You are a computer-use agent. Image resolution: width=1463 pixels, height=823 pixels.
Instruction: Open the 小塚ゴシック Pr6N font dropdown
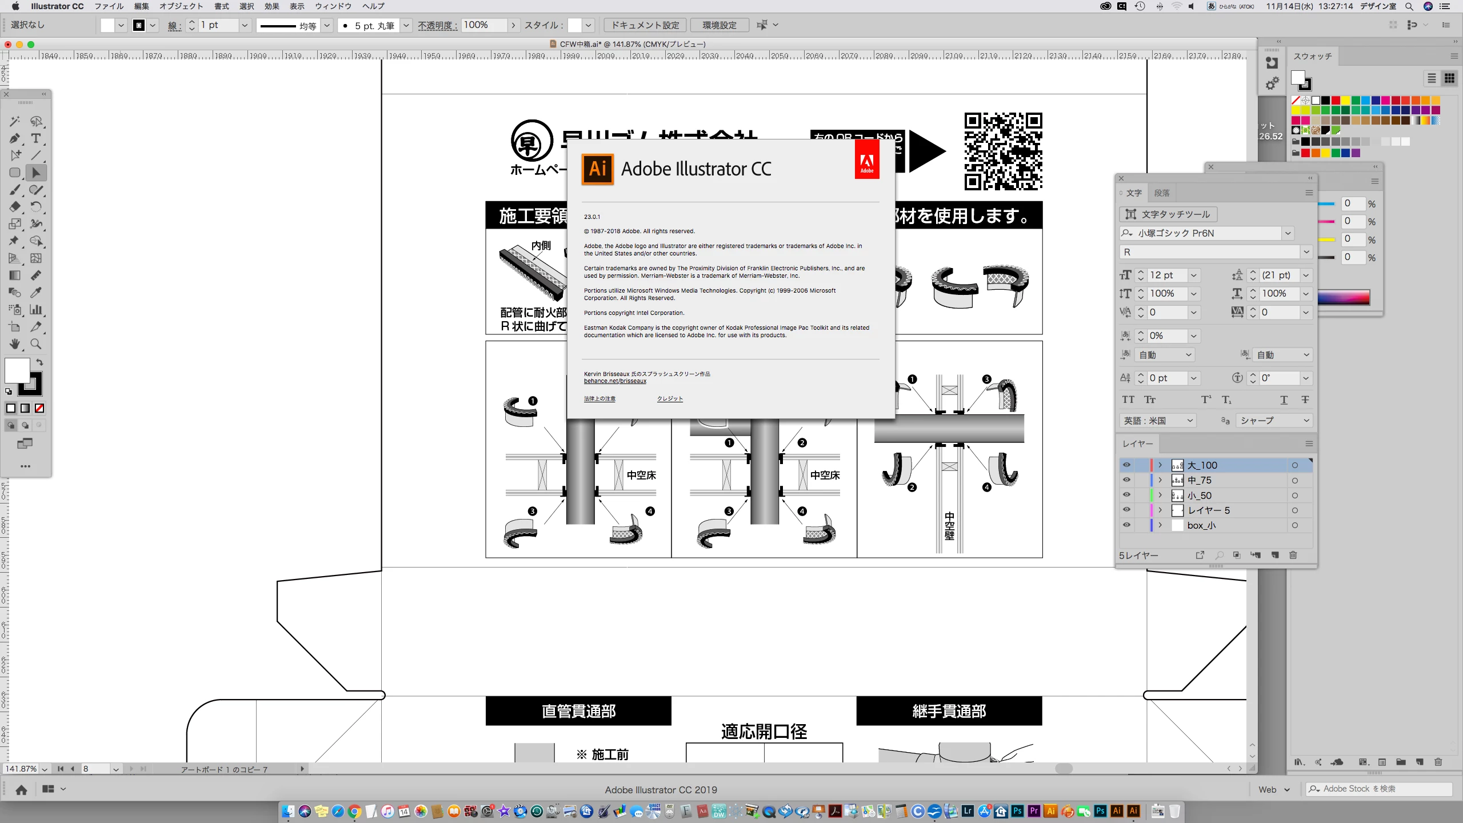(x=1288, y=233)
